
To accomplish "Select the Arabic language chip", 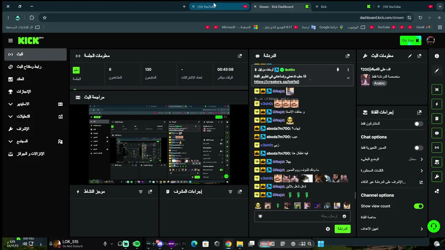I will [379, 83].
